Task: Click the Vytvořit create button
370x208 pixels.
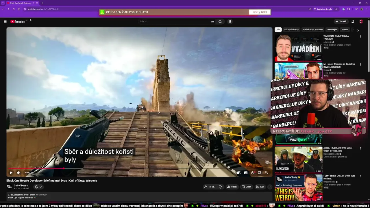Action: coord(341,21)
